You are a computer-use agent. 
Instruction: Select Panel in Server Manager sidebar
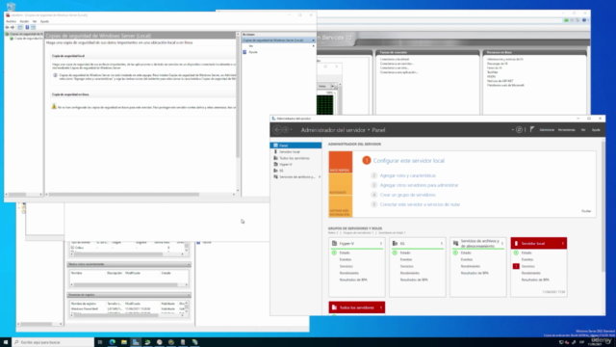point(295,146)
